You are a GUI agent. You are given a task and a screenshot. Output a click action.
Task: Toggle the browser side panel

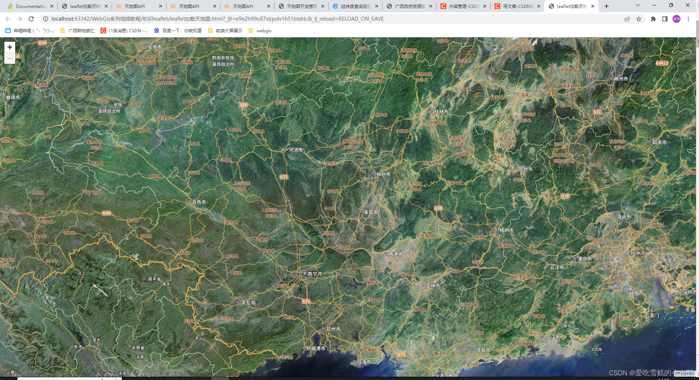[665, 19]
